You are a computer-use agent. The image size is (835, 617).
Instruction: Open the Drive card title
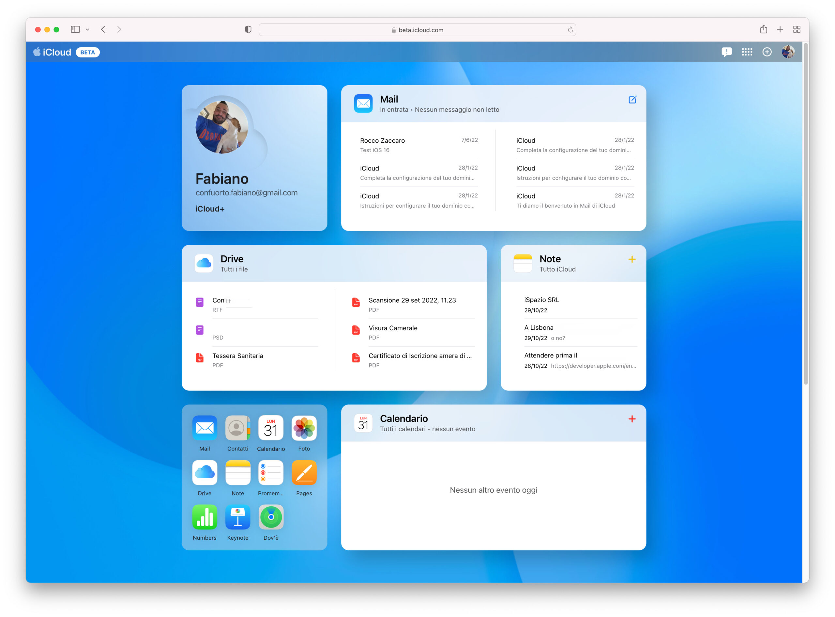tap(232, 259)
